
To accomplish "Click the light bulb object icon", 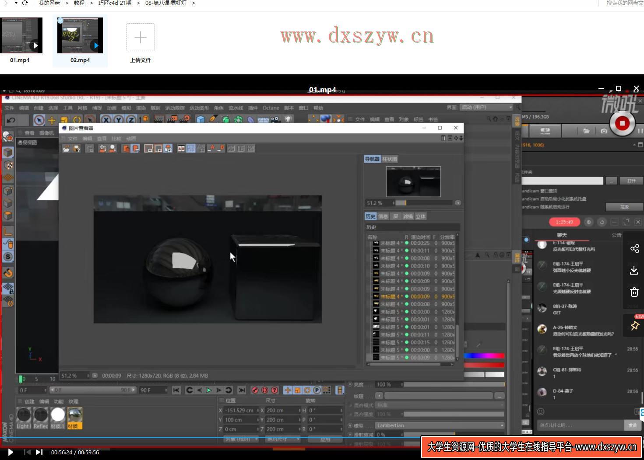I will [289, 119].
